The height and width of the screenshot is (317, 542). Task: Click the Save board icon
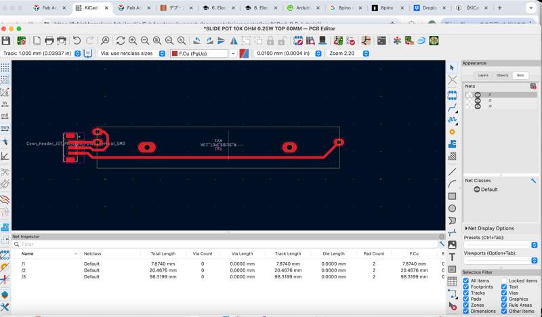tap(6, 41)
